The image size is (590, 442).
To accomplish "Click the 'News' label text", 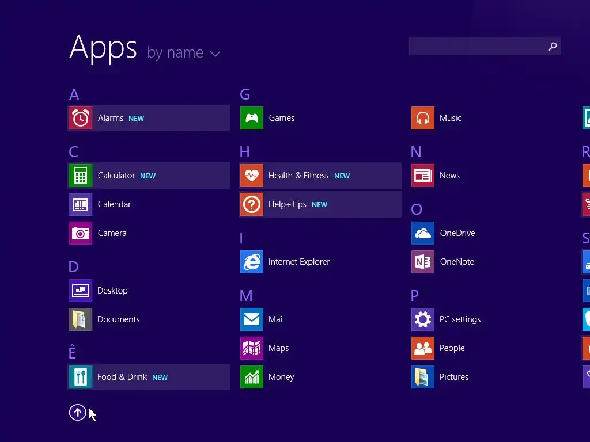I will coord(449,176).
